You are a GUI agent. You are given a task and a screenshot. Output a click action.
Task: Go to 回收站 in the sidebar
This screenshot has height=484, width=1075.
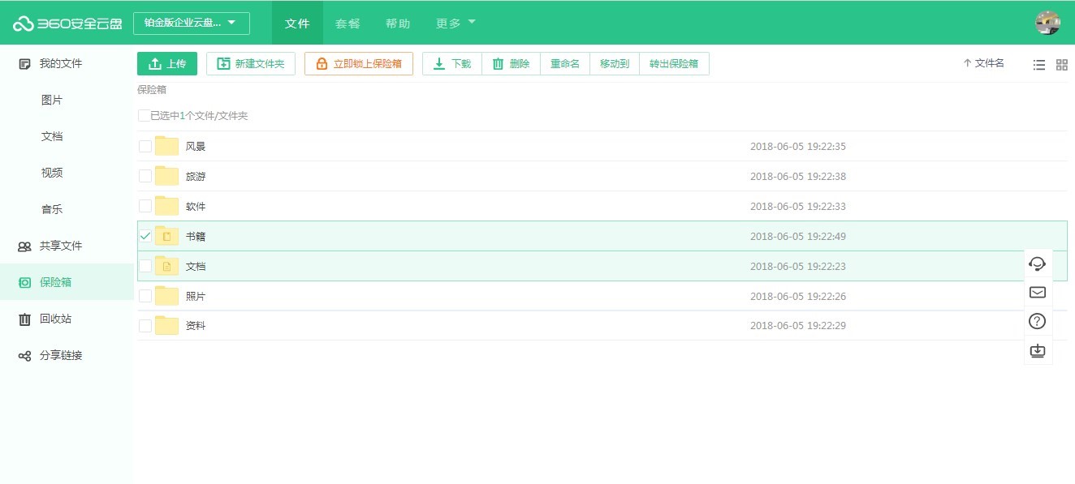pyautogui.click(x=55, y=319)
